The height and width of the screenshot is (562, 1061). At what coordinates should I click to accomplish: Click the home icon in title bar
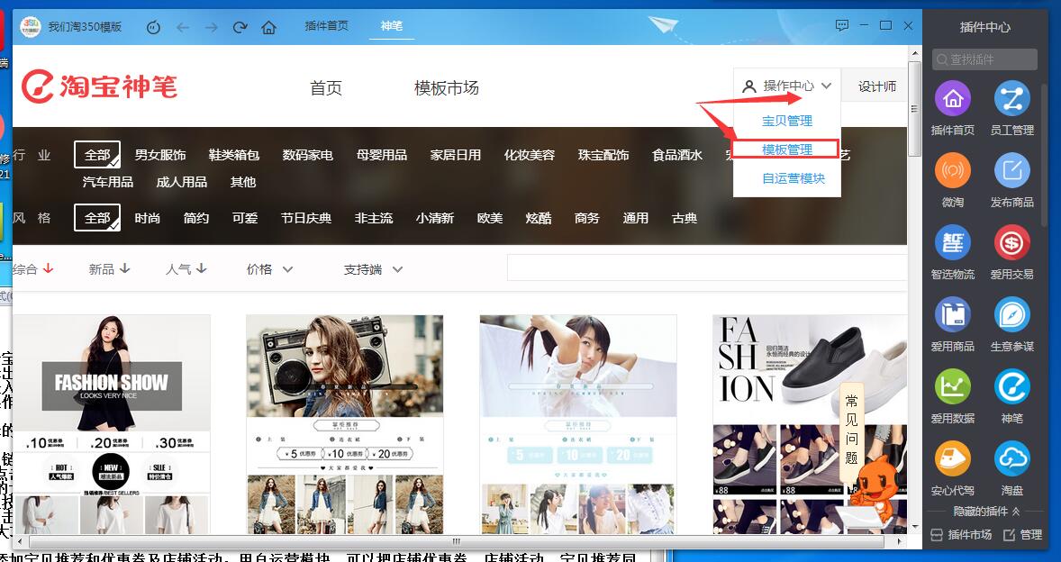268,27
